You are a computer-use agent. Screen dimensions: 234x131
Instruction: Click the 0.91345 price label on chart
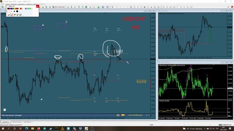click(141, 82)
